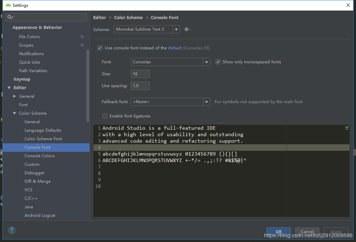
Task: Open Console Colors settings
Action: click(x=39, y=156)
